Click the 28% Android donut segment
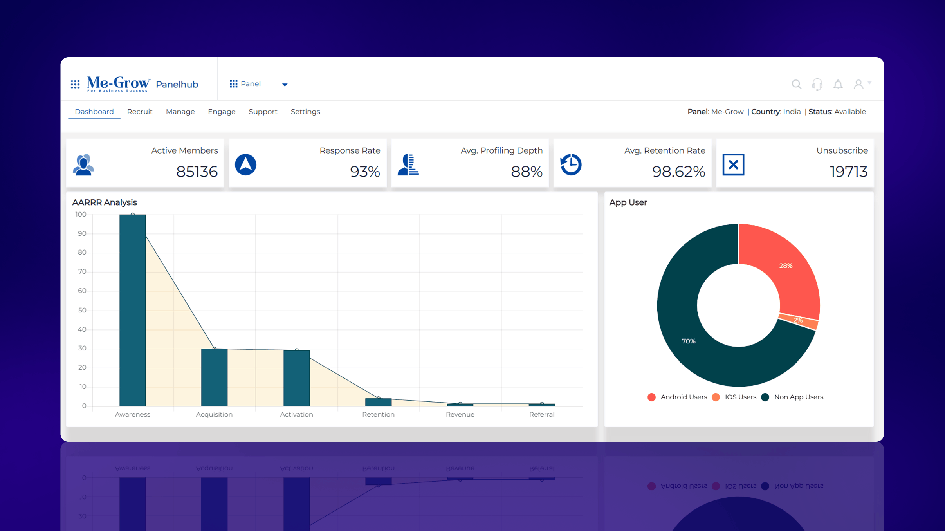Image resolution: width=945 pixels, height=531 pixels. [x=786, y=266]
